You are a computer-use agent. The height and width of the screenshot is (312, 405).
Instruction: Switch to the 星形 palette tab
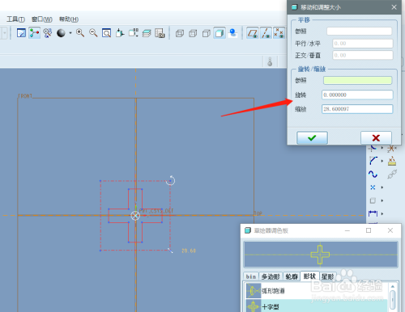coord(328,276)
